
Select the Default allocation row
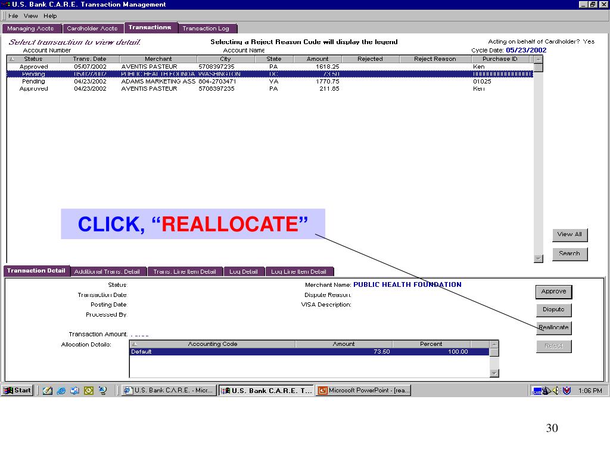pos(309,352)
